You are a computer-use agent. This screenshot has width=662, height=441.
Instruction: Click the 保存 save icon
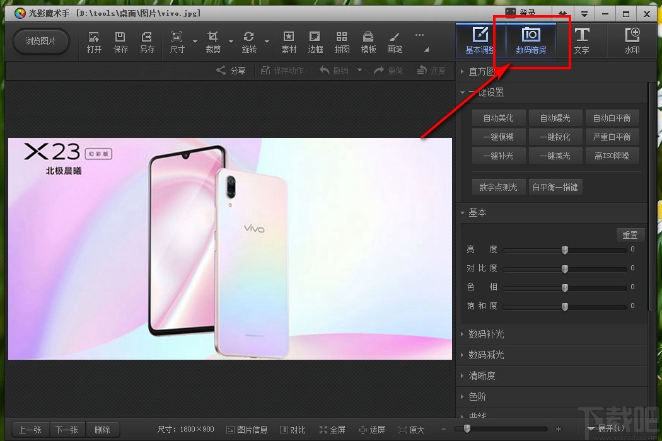coord(120,42)
